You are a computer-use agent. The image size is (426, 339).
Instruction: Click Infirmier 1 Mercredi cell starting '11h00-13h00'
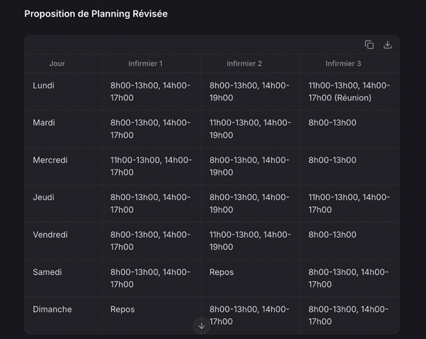[x=150, y=166]
